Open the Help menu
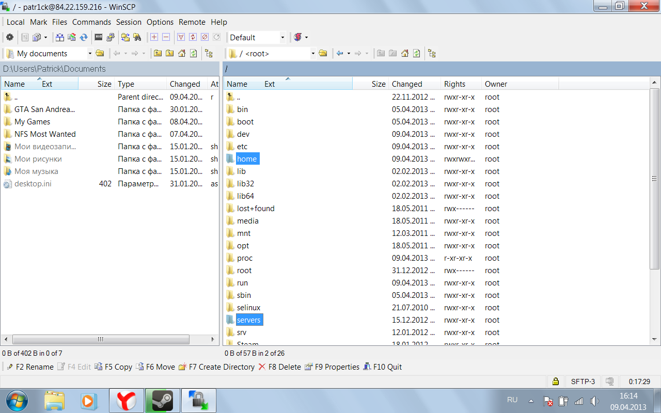The image size is (661, 413). coord(219,22)
